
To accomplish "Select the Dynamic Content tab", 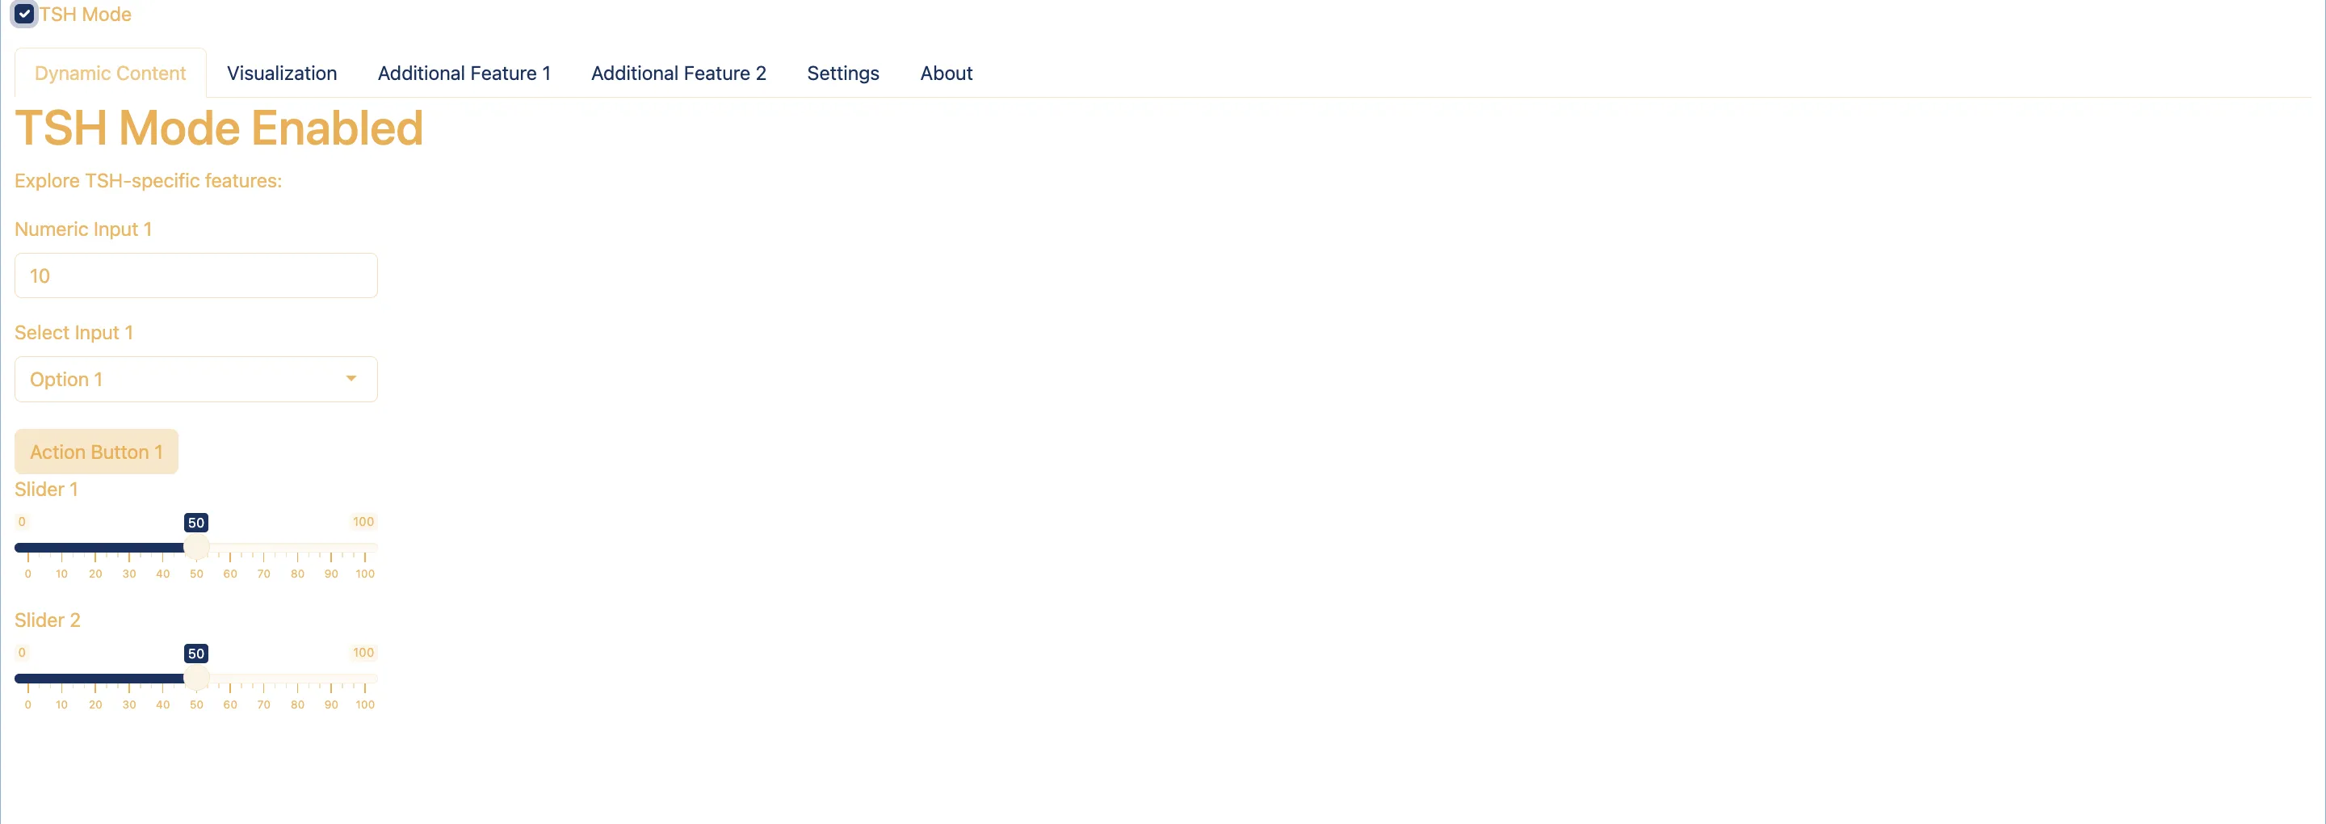I will click(110, 74).
